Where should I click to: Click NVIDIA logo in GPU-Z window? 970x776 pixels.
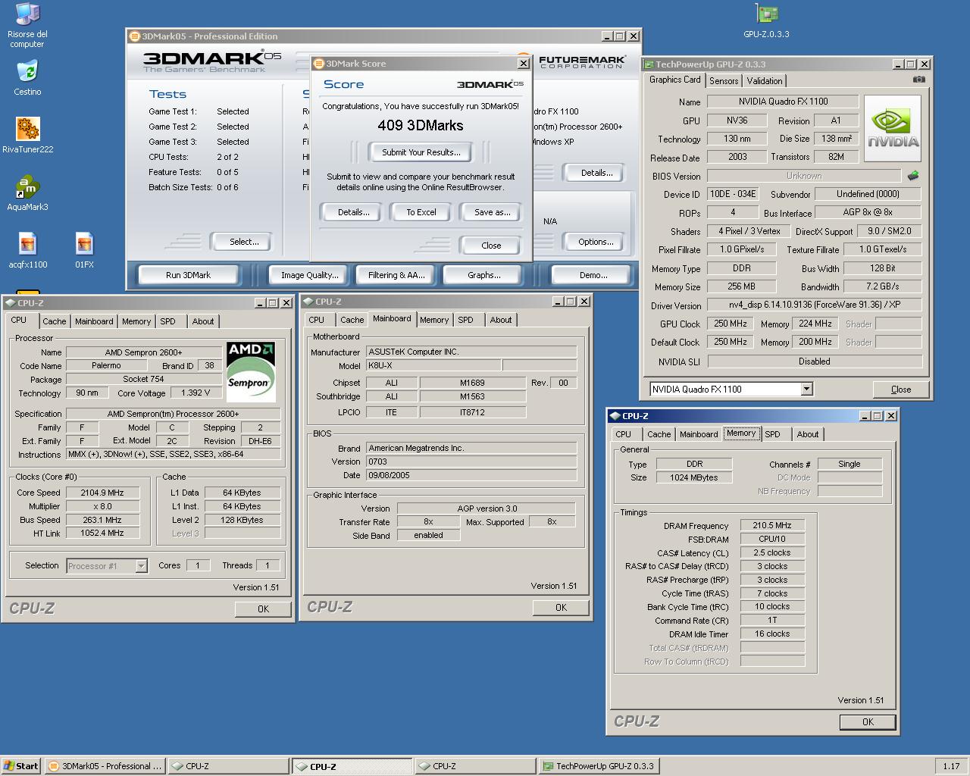(x=893, y=128)
